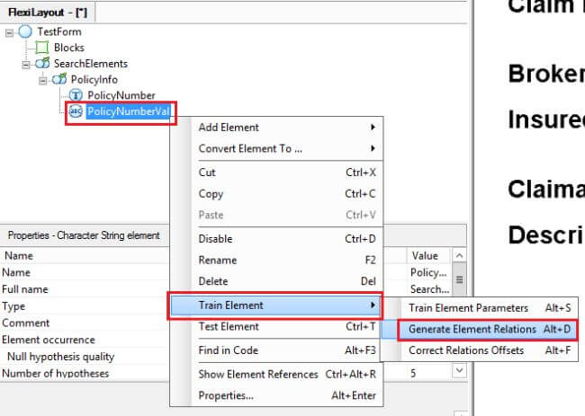Select Correct Relations Offsets submenu item
This screenshot has height=416, width=585.
480,350
